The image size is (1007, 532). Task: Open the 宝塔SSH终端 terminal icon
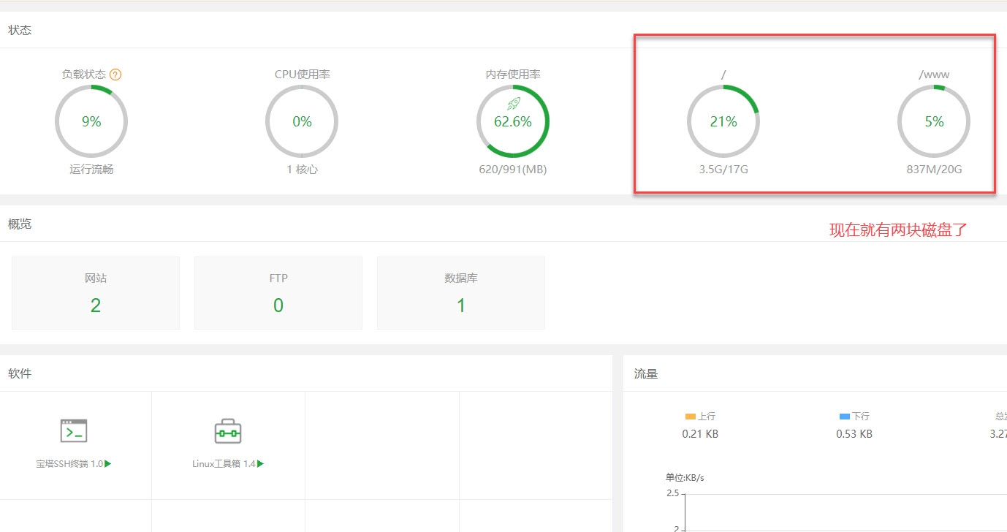[x=73, y=430]
